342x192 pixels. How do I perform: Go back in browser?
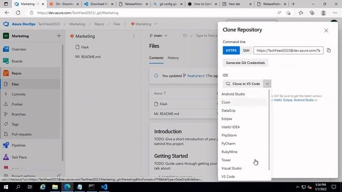click(7, 13)
